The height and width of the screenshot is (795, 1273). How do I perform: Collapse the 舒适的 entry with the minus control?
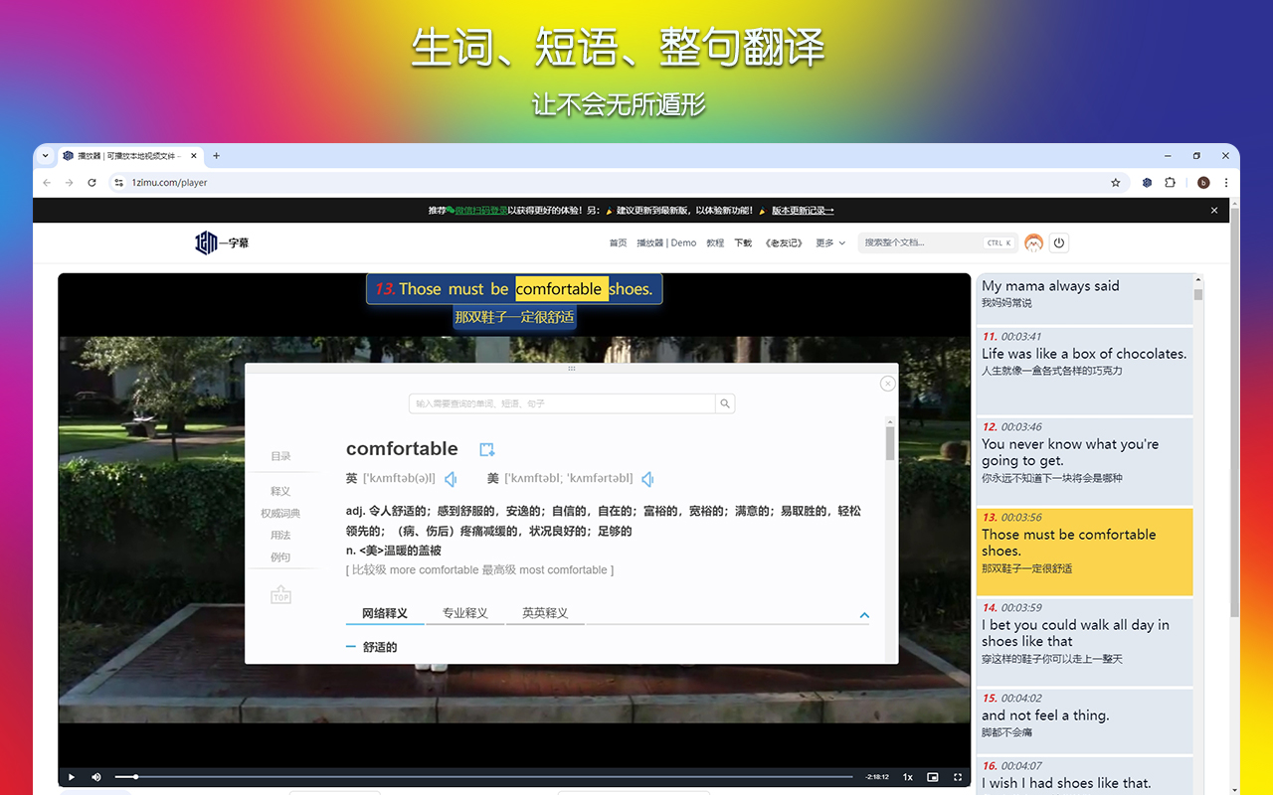[349, 646]
